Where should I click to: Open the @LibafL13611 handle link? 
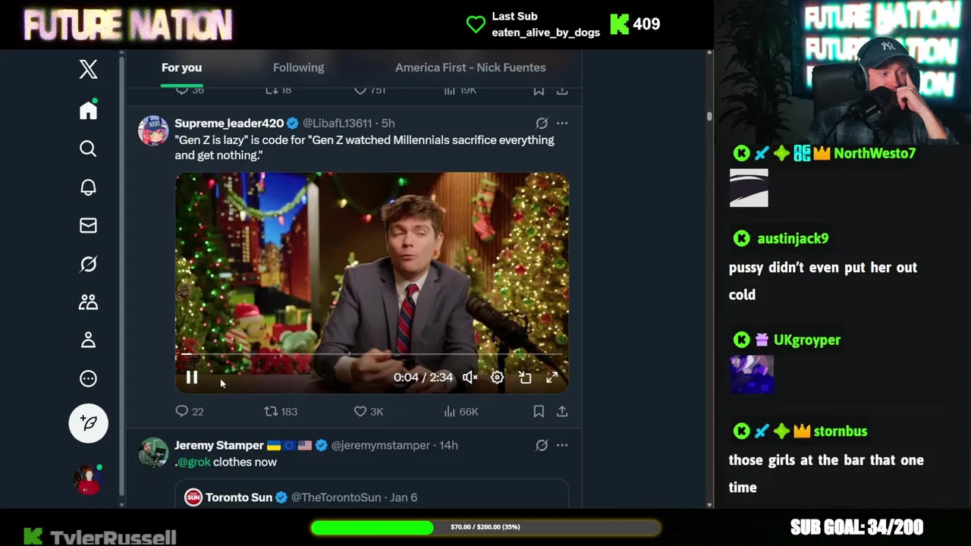point(337,123)
